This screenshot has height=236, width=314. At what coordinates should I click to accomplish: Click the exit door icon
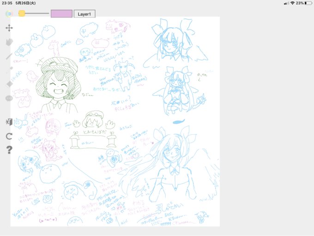point(9,122)
